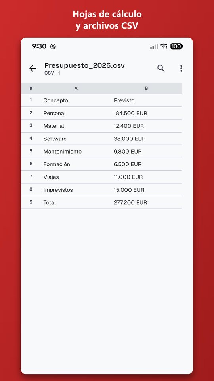Click the Software row label
The width and height of the screenshot is (214, 381).
click(55, 139)
